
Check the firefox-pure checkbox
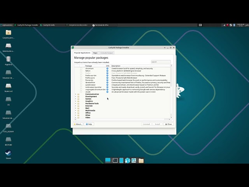[x=81, y=78]
